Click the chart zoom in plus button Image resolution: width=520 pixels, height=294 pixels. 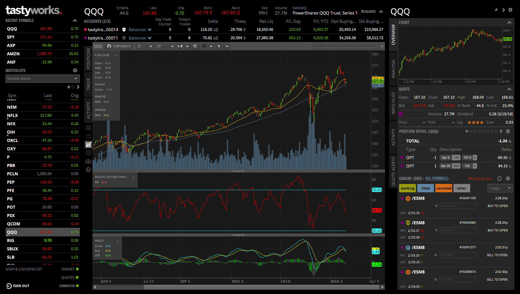point(382,46)
